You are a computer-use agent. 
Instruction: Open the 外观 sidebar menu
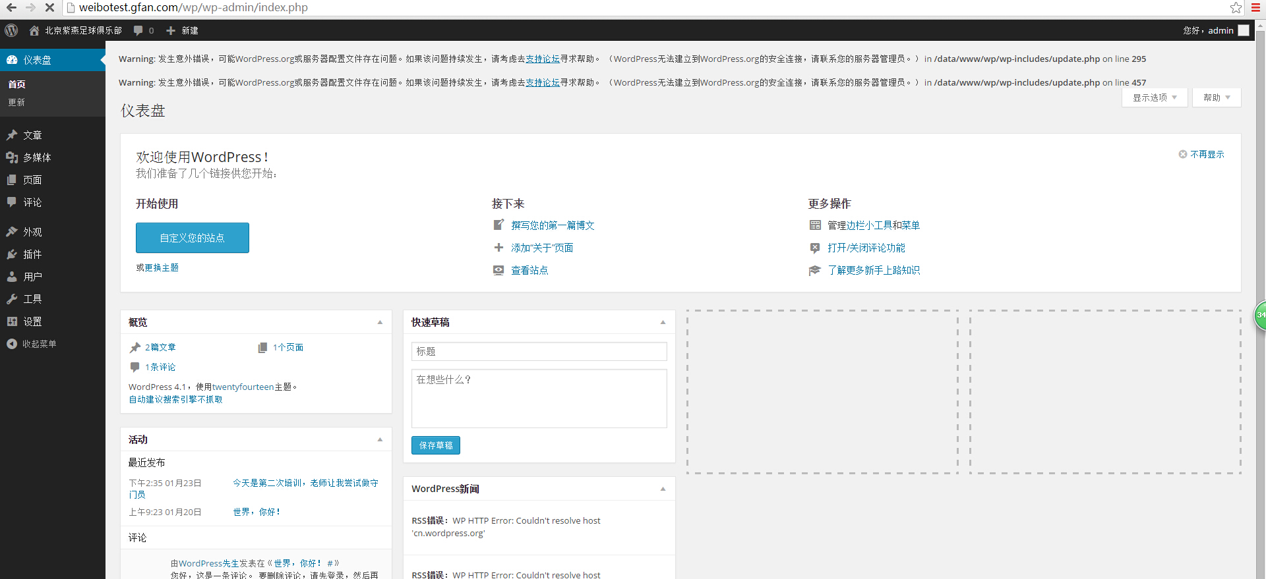tap(53, 232)
